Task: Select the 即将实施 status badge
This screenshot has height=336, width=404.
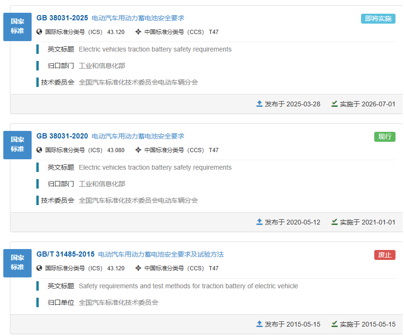Action: [378, 19]
